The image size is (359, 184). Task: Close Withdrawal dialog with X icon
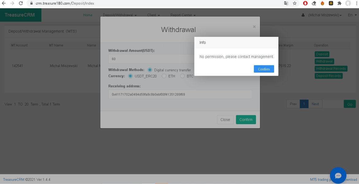click(x=254, y=27)
